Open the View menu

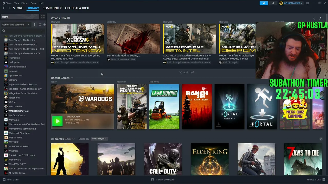click(17, 3)
